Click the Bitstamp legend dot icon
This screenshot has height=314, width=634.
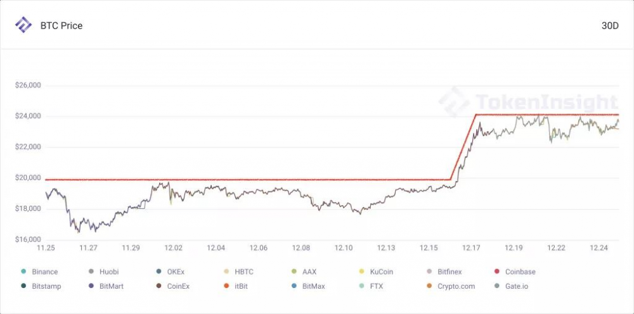point(23,286)
